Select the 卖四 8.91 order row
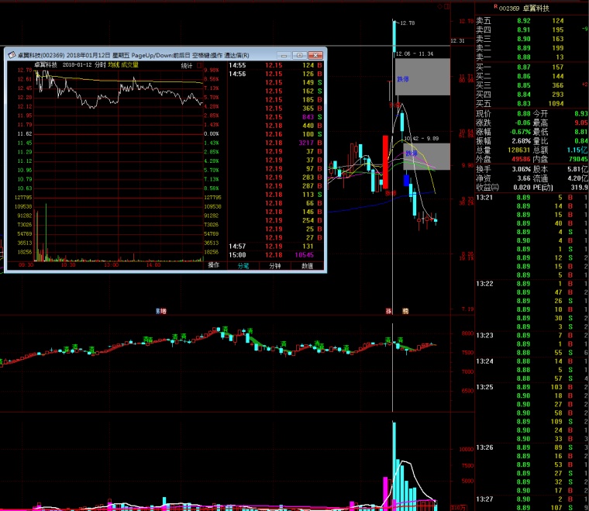The width and height of the screenshot is (589, 511). point(531,29)
